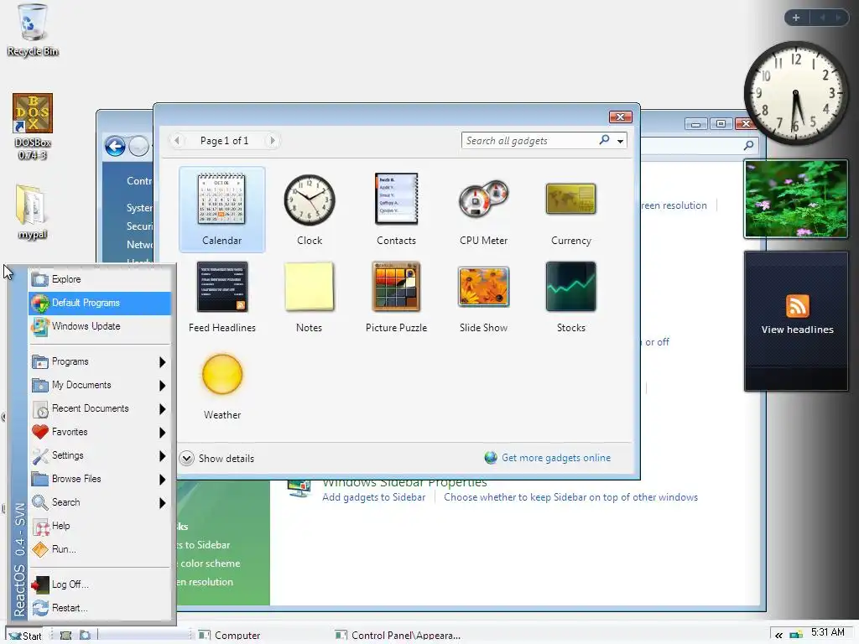Click the network tray icon on taskbar
Viewport: 859px width, 644px height.
(x=796, y=635)
